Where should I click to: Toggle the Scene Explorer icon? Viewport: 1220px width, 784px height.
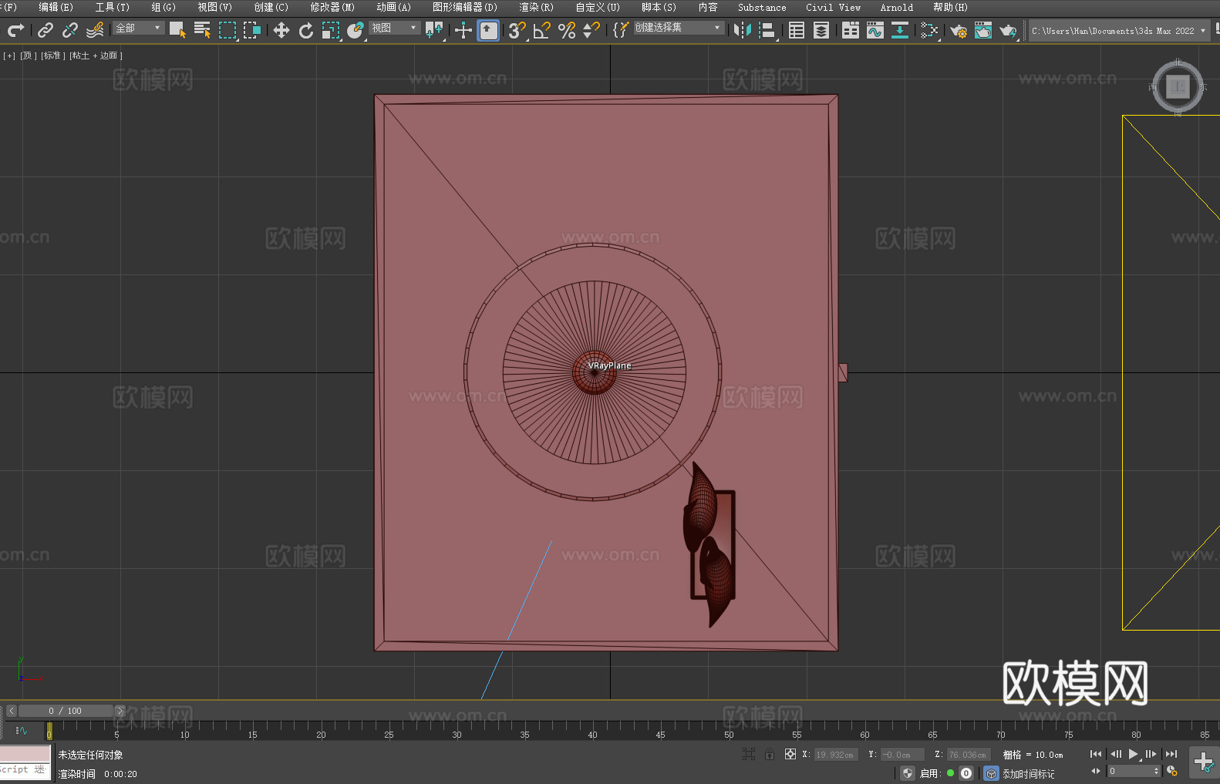[x=797, y=30]
